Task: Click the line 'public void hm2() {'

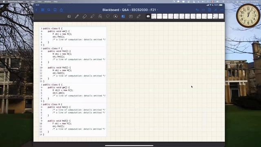Action: [x=59, y=121]
